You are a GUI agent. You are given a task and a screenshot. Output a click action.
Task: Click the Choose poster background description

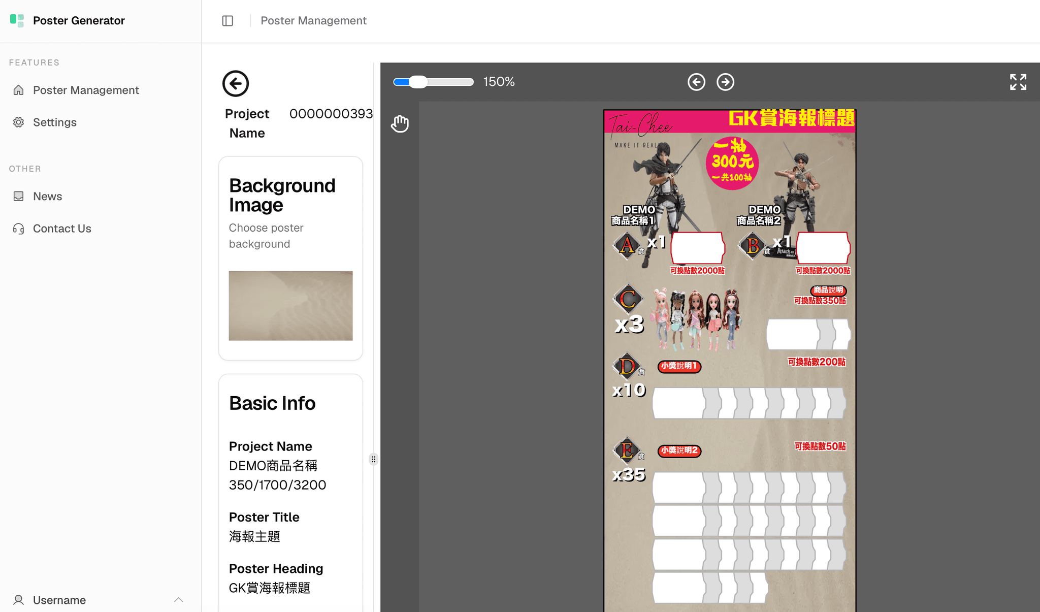tap(266, 236)
